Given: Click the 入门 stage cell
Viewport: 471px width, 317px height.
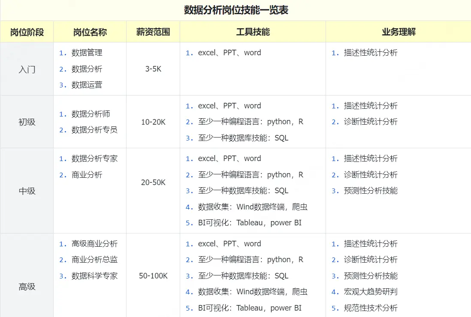Looking at the screenshot, I should tap(27, 69).
